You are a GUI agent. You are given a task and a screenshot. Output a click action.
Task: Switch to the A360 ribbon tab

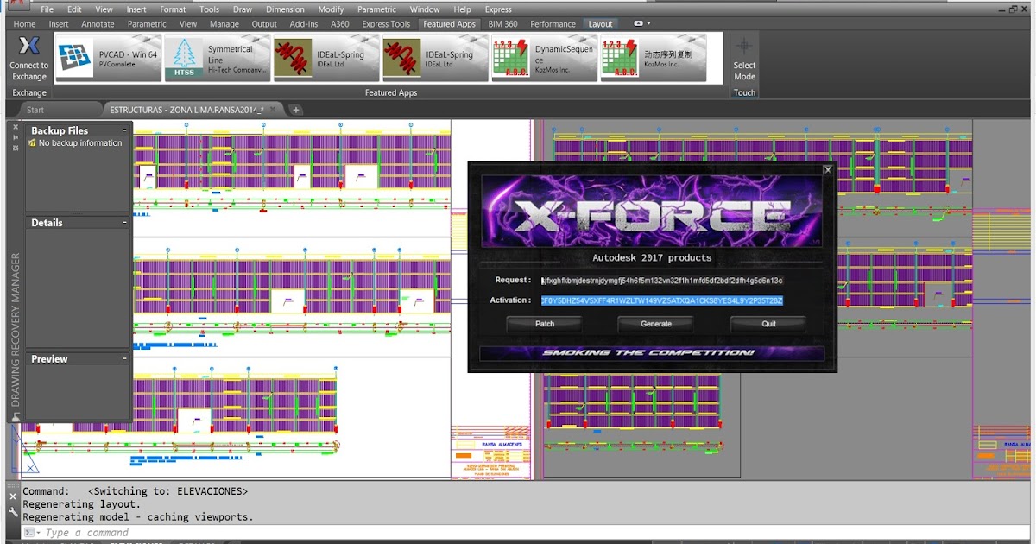(x=340, y=24)
